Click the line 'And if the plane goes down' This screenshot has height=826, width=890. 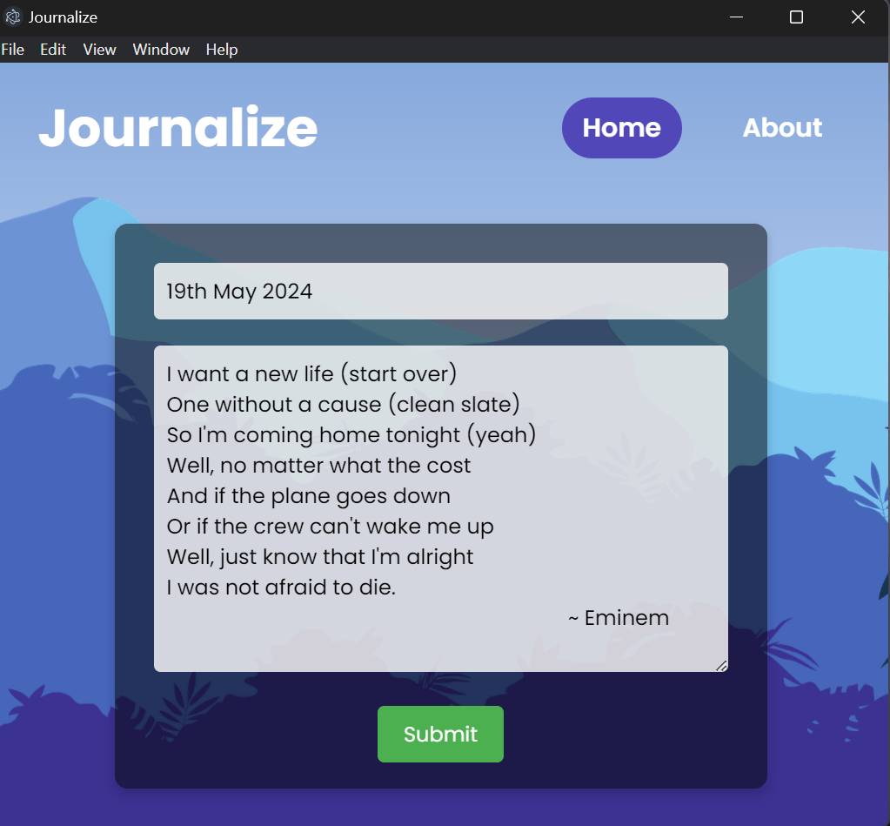(x=308, y=496)
